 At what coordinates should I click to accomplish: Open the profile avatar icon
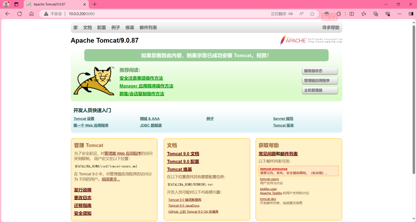(x=6, y=4)
